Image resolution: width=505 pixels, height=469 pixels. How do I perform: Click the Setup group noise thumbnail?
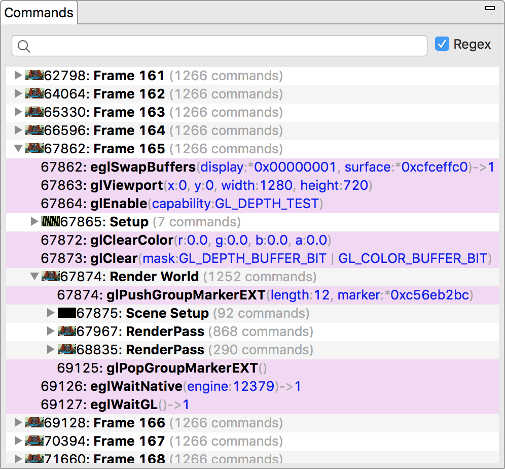pos(51,222)
